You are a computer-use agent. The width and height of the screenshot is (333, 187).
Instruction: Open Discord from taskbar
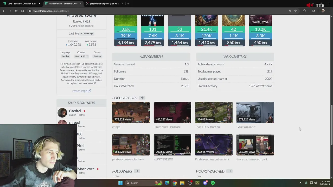point(205,183)
